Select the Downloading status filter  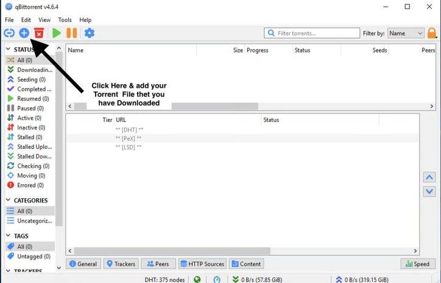(30, 70)
